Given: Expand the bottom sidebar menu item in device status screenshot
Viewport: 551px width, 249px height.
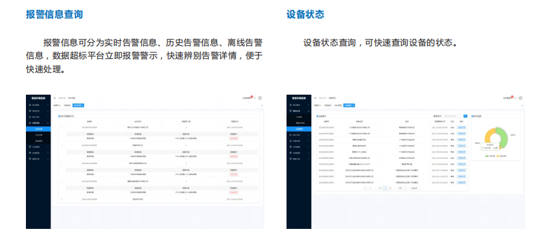Looking at the screenshot, I should click(299, 159).
